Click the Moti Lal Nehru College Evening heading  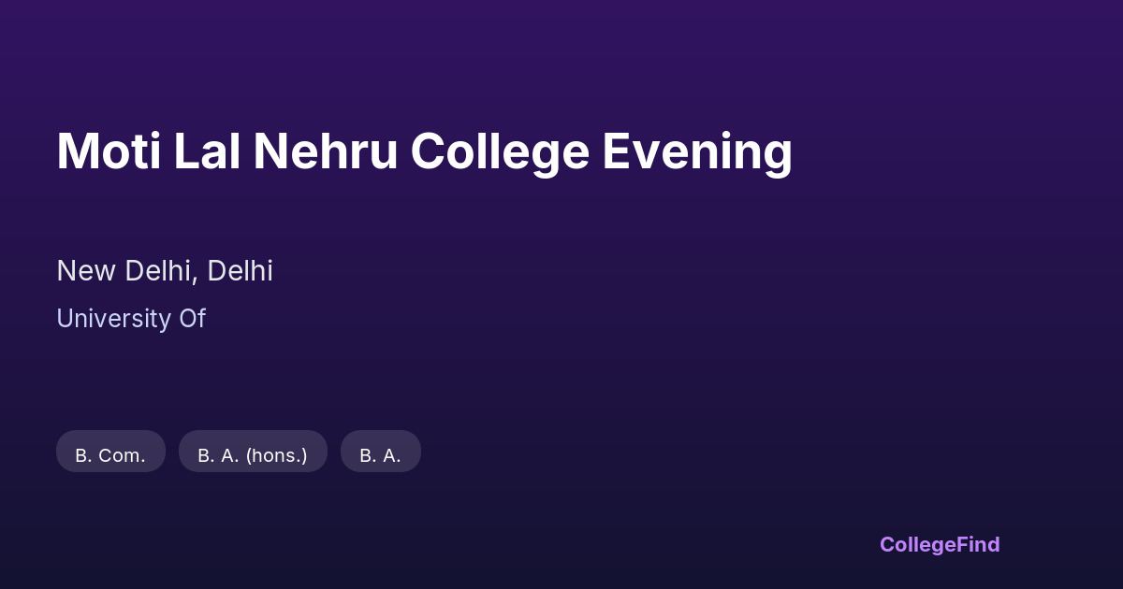tap(424, 151)
